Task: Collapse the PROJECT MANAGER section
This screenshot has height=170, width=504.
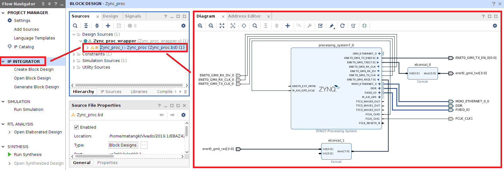Action: [x=3, y=13]
